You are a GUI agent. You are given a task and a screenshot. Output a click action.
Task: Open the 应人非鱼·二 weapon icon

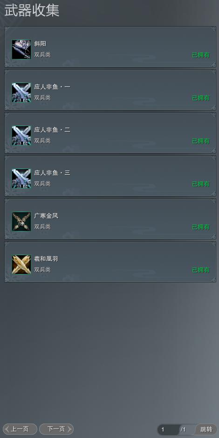[x=21, y=135]
